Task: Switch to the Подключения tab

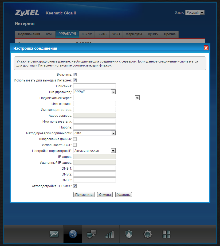Action: coord(29,34)
